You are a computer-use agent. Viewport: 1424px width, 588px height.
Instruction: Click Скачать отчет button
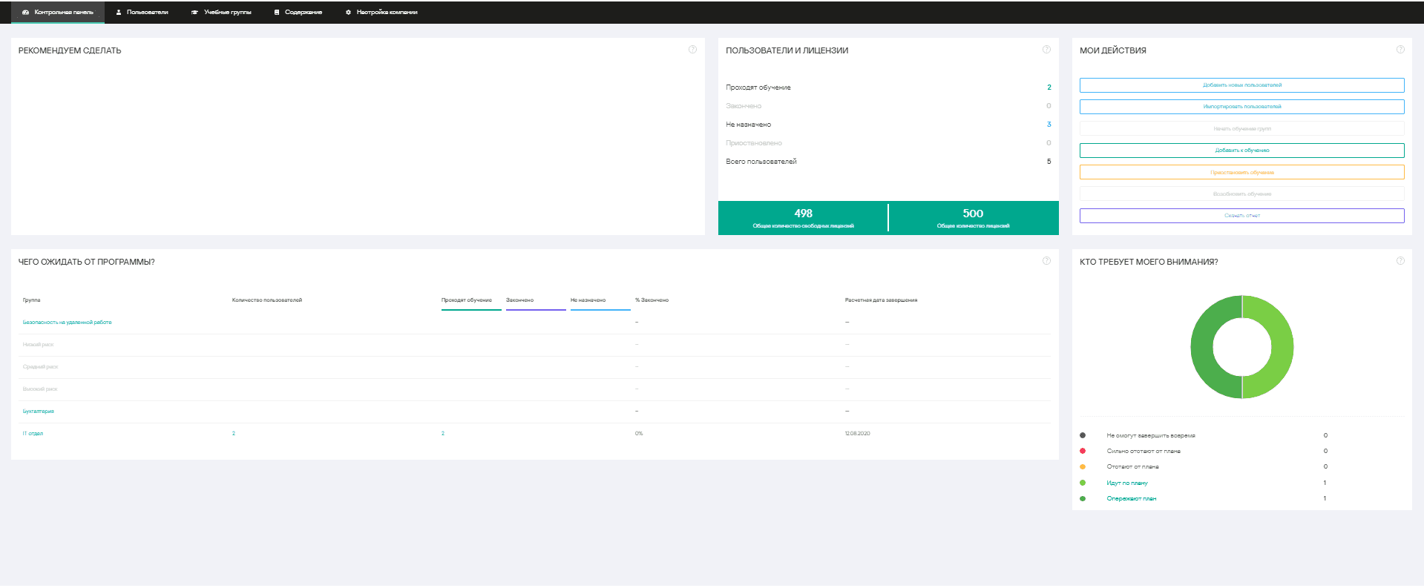pos(1241,216)
